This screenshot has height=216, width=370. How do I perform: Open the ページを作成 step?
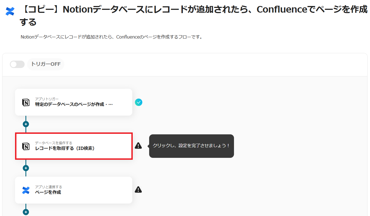(74, 190)
